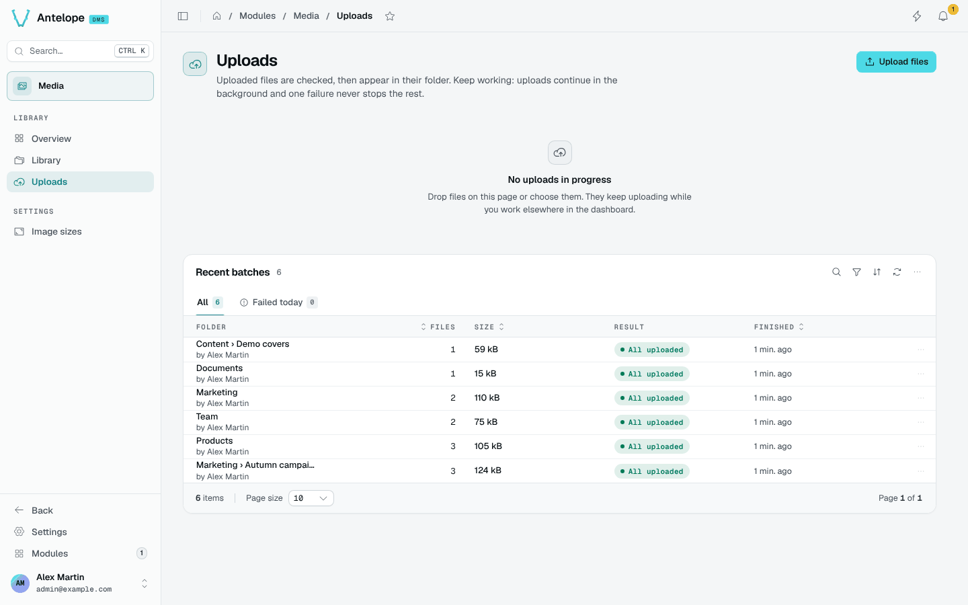This screenshot has height=605, width=968.
Task: Click the Media breadcrumb link
Action: click(x=306, y=16)
